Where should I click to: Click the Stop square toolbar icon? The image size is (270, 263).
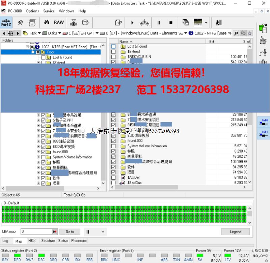click(x=171, y=23)
